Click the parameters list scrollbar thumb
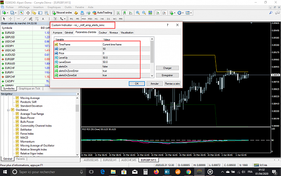The image size is (281, 176). coord(152,52)
